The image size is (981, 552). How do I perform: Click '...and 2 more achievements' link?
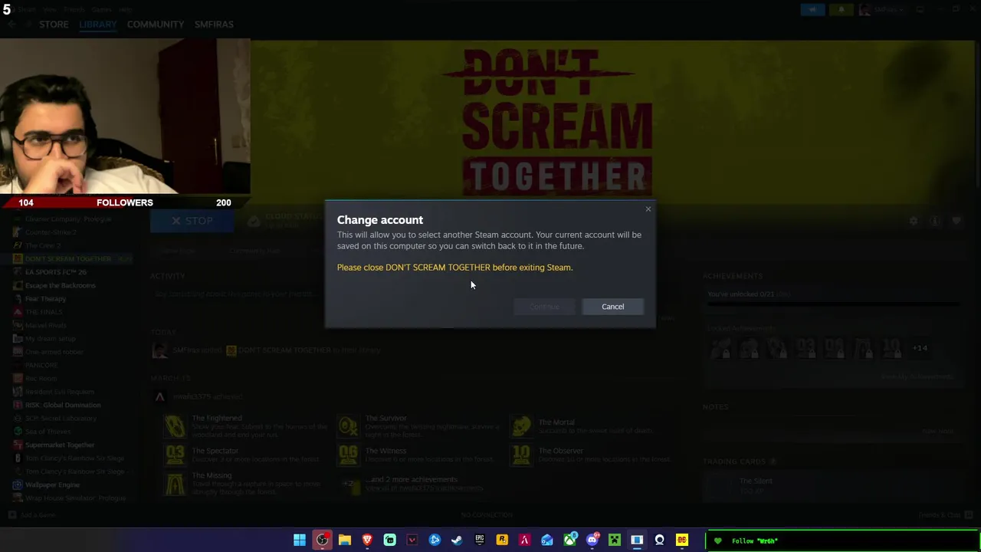[x=412, y=480]
